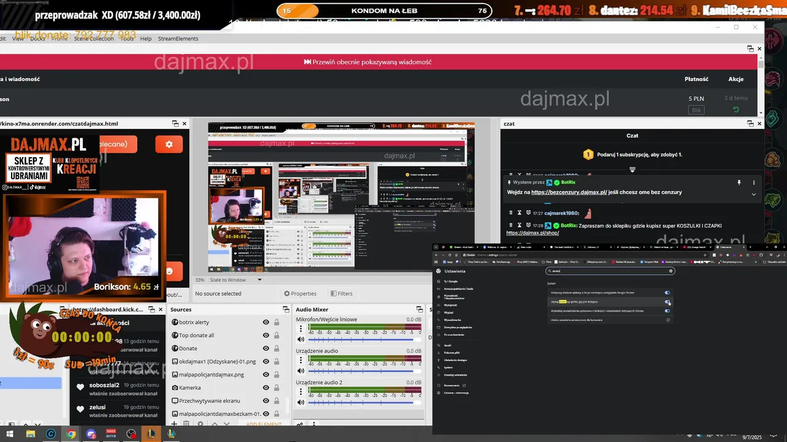The height and width of the screenshot is (442, 787).
Task: Hide the Top donate all source
Action: pyautogui.click(x=266, y=335)
